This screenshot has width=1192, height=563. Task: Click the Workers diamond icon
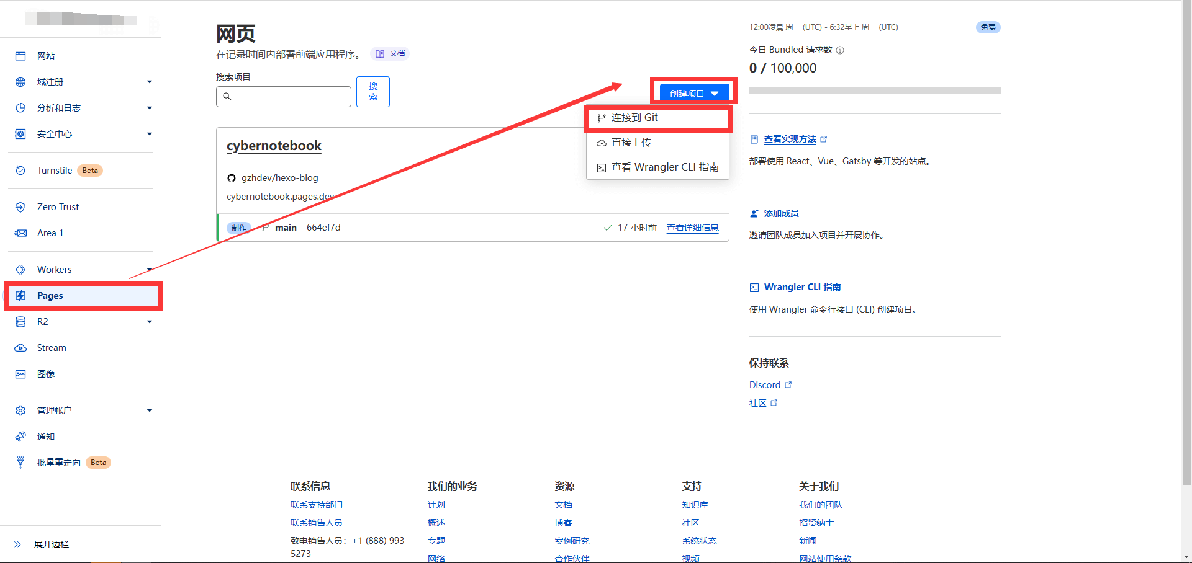[20, 270]
